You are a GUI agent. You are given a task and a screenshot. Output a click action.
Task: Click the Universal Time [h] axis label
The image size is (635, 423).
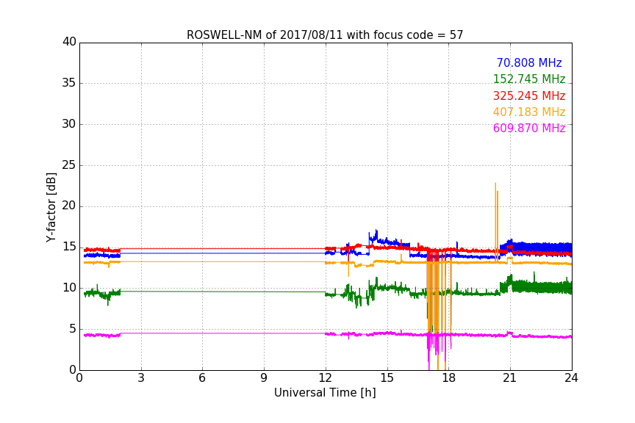tap(325, 393)
